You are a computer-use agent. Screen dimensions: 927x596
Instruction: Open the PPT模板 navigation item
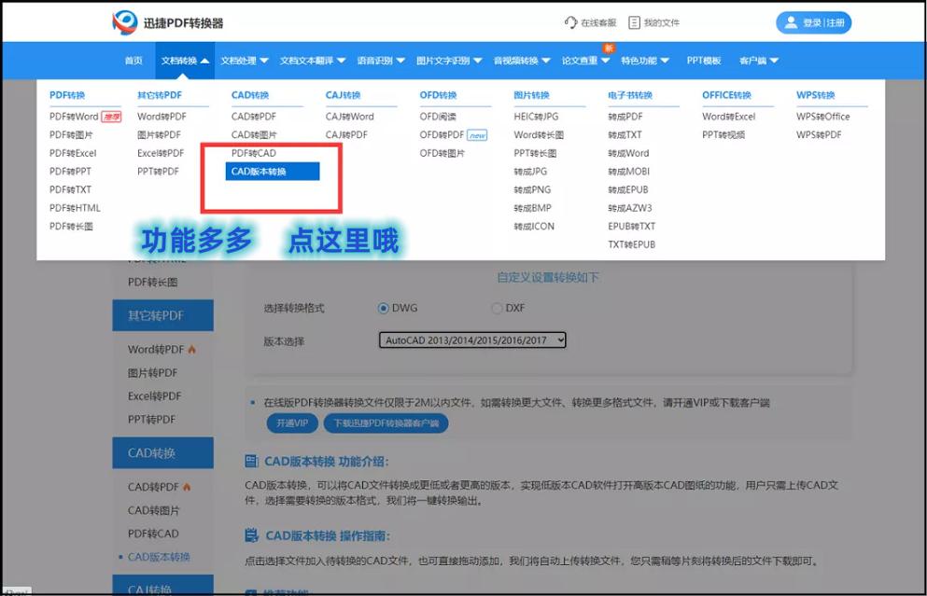(x=703, y=60)
